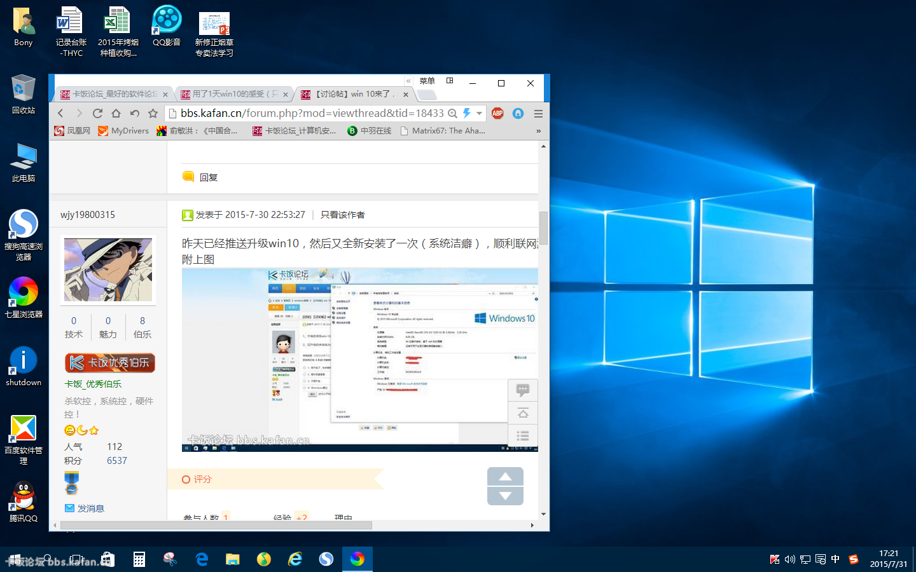This screenshot has width=916, height=572.
Task: Launch 腾讯QQ from desktop
Action: point(24,502)
